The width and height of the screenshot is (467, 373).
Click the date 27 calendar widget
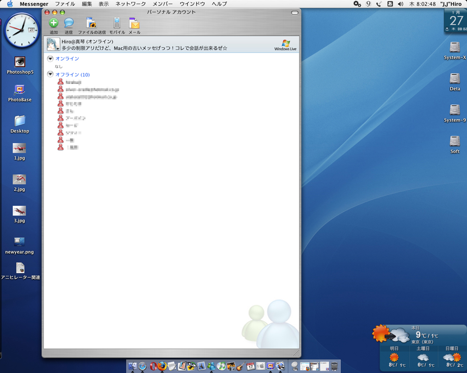click(x=455, y=20)
